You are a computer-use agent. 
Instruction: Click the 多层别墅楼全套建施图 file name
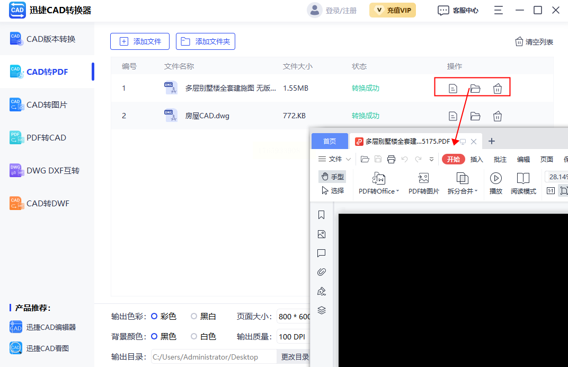tap(230, 88)
